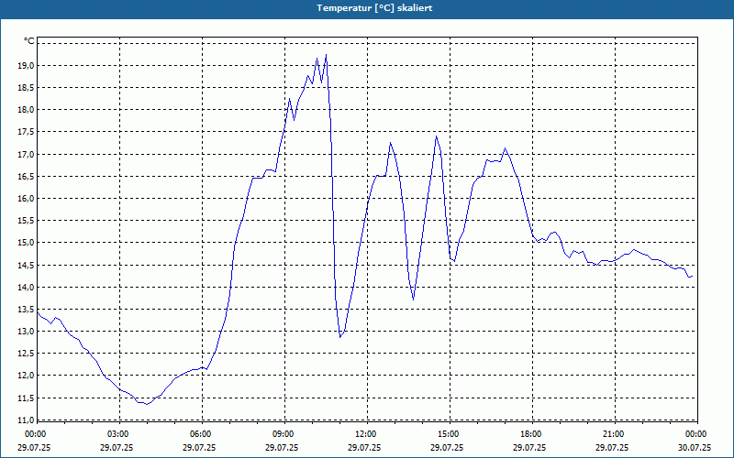734x458 pixels.
Task: Click the 12:00 time label
Action: 365,434
